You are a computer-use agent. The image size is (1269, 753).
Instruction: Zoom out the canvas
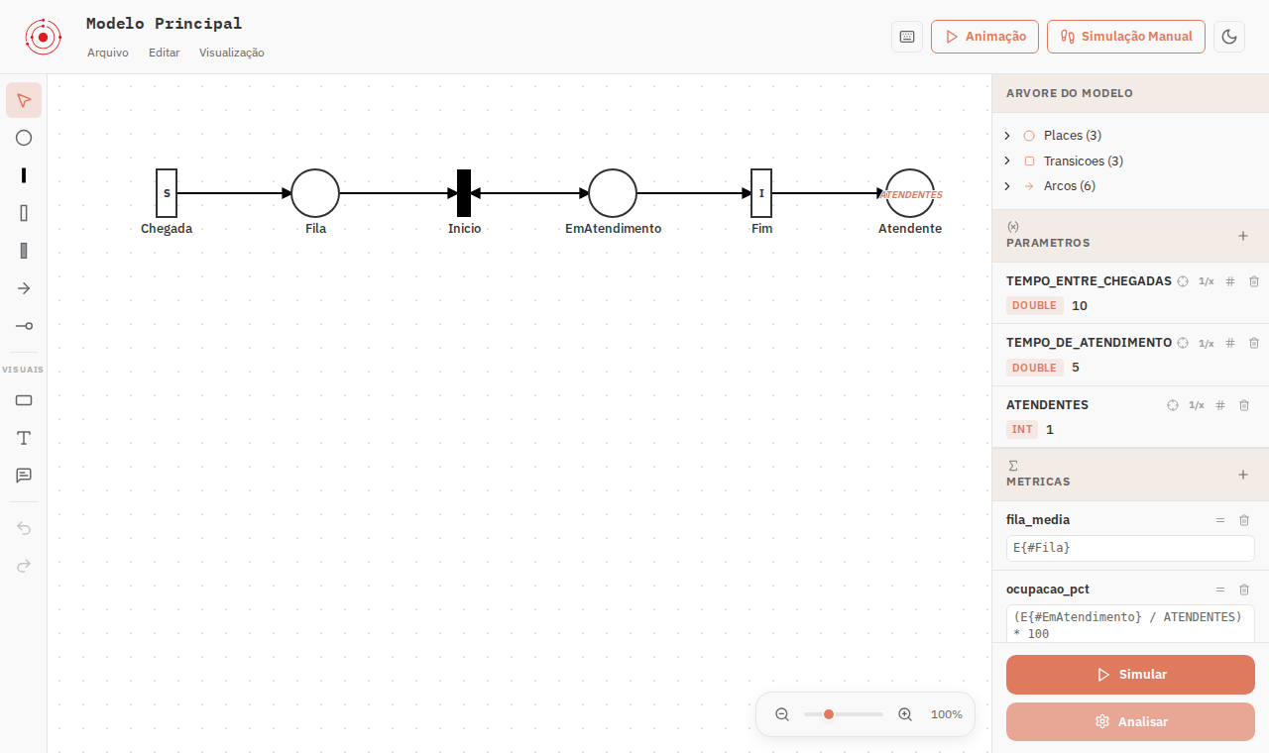[782, 714]
